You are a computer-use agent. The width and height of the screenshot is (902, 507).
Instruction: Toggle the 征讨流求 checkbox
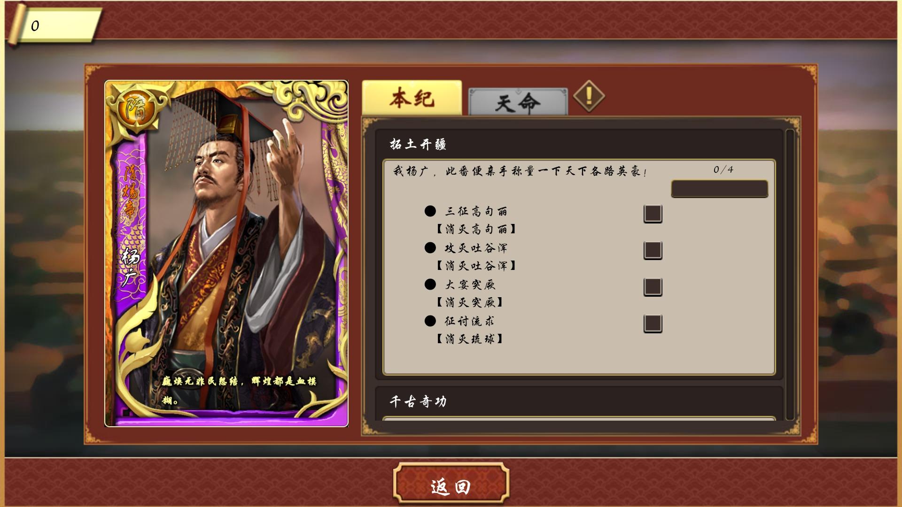tap(653, 323)
